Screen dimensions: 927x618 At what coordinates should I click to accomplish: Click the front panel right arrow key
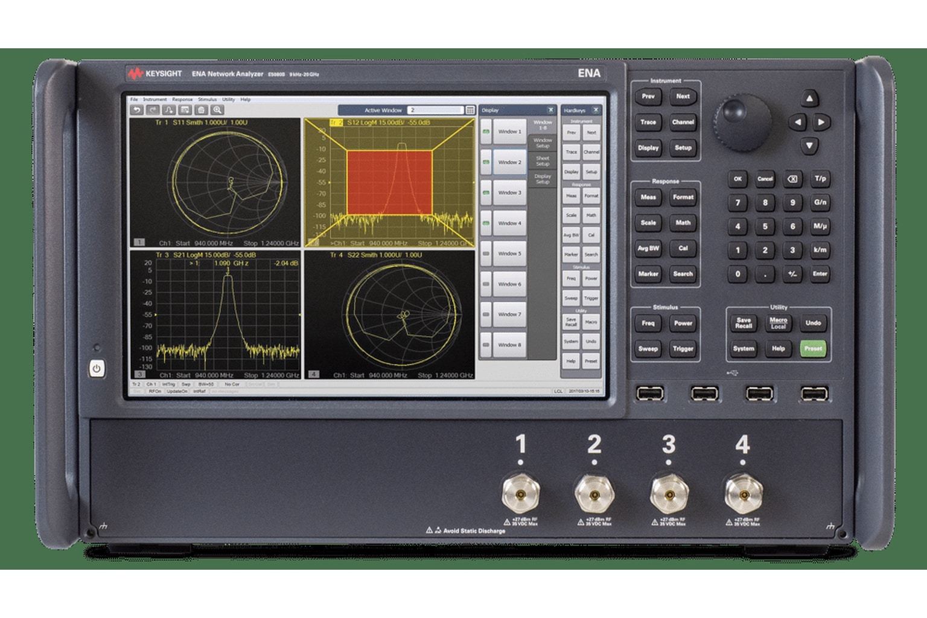point(821,122)
